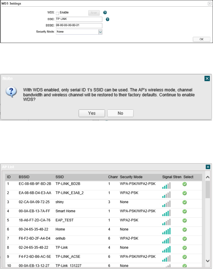The image size is (213, 269).
Task: Click BSSID EC-08-6B-9F-BD-2B
Action: click(35, 184)
